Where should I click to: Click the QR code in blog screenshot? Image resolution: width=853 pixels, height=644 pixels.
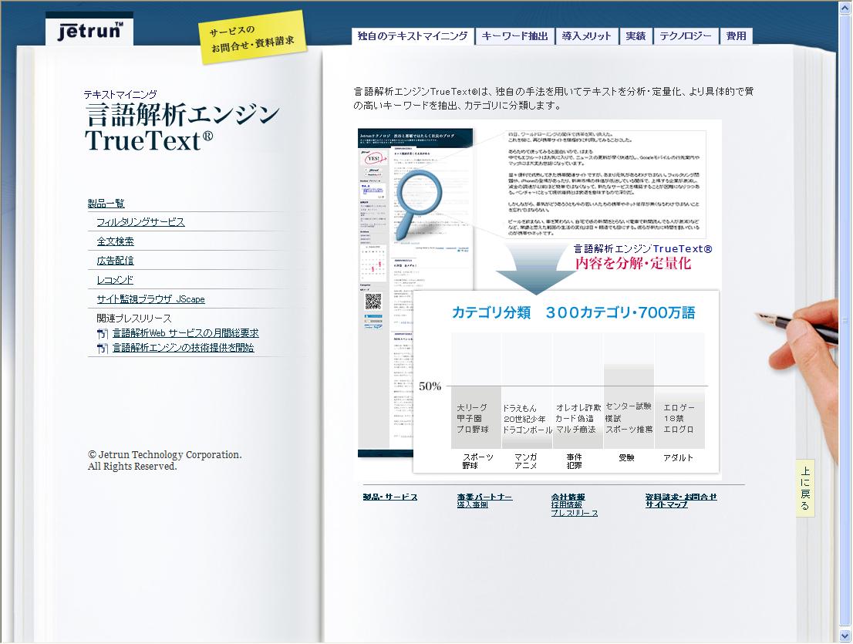click(x=373, y=302)
